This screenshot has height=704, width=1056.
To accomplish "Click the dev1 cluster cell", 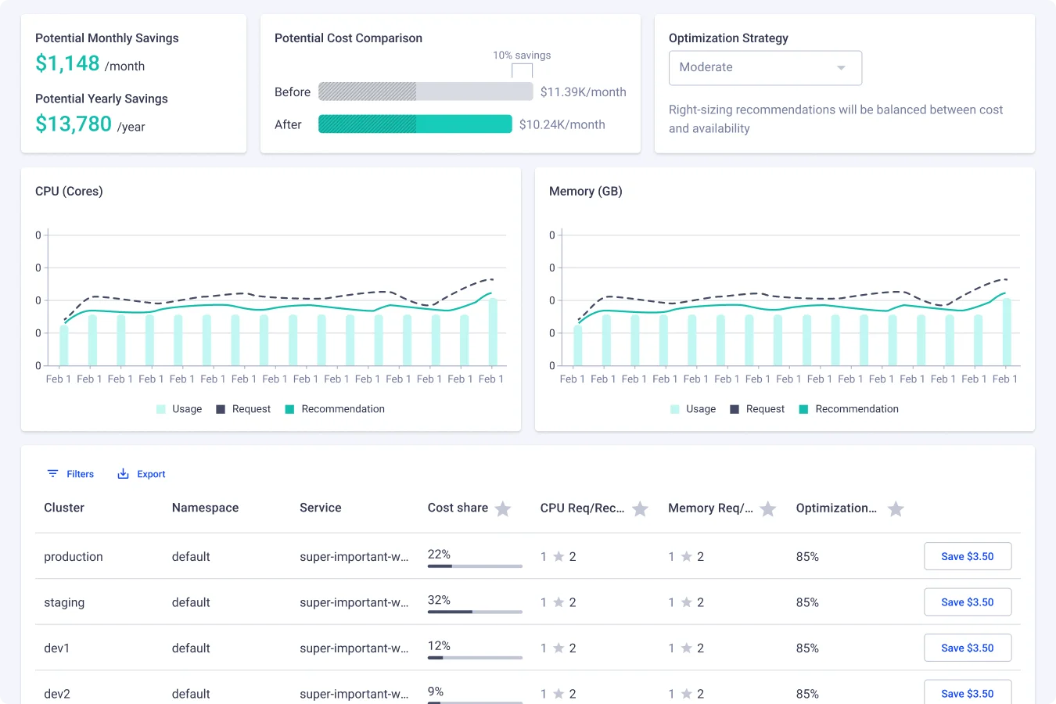I will coord(56,648).
